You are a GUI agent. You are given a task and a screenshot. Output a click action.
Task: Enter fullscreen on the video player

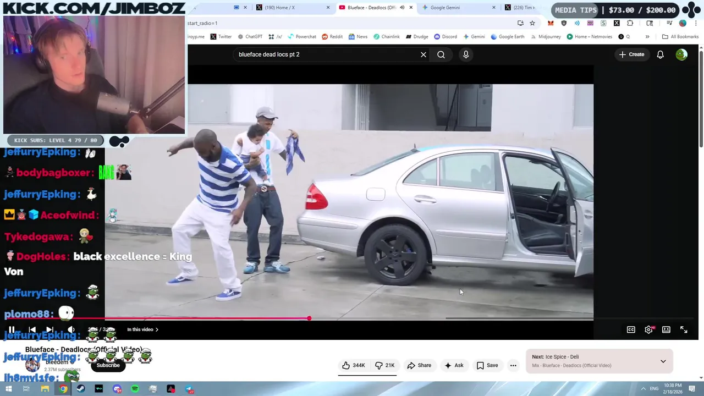tap(684, 329)
